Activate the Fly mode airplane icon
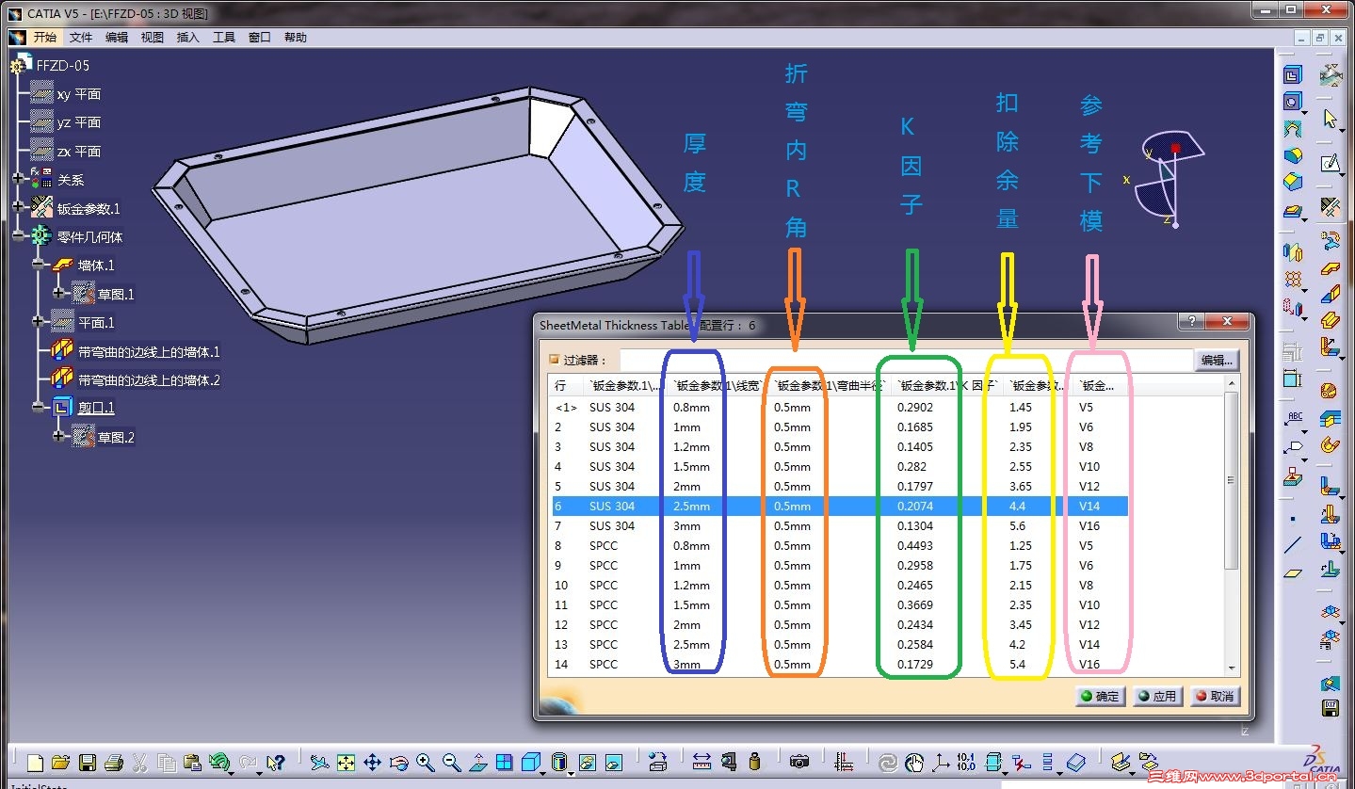Viewport: 1355px width, 789px height. (319, 762)
